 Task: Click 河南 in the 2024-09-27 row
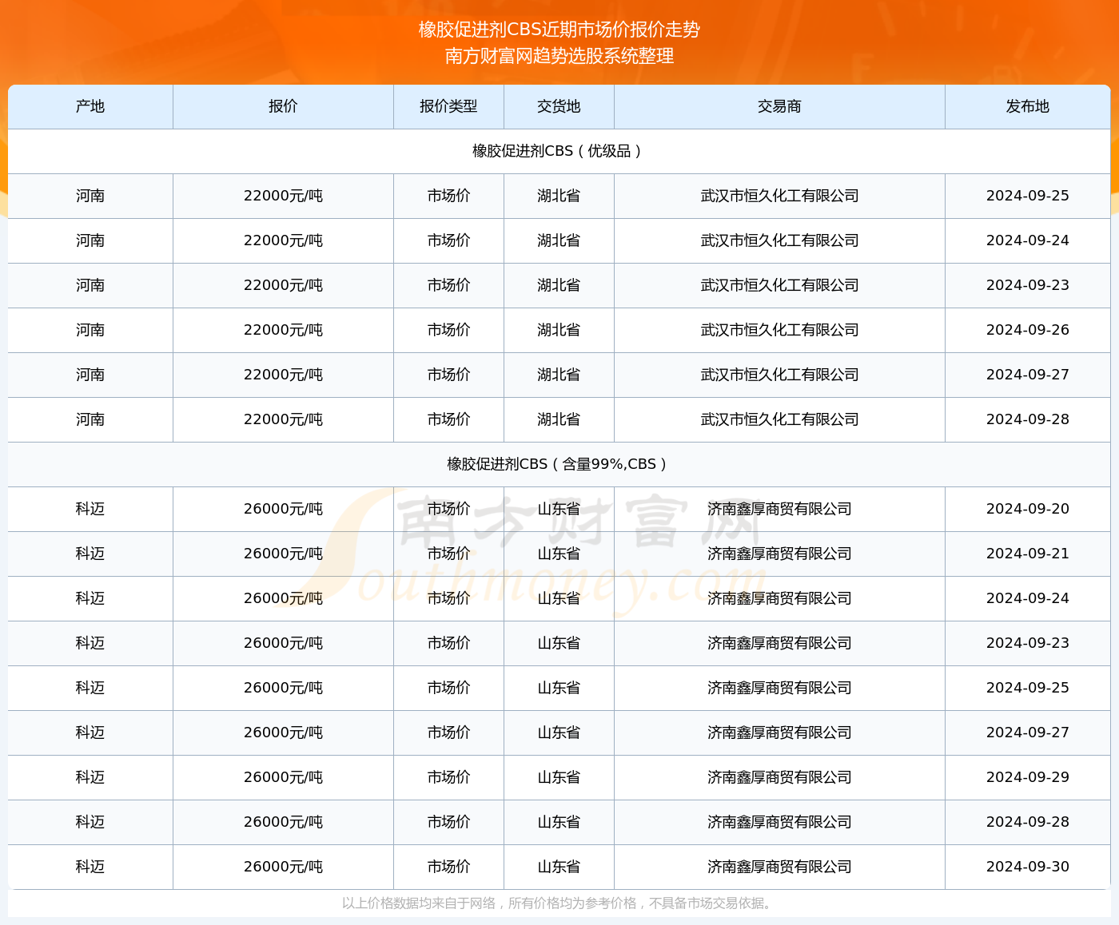tap(90, 375)
